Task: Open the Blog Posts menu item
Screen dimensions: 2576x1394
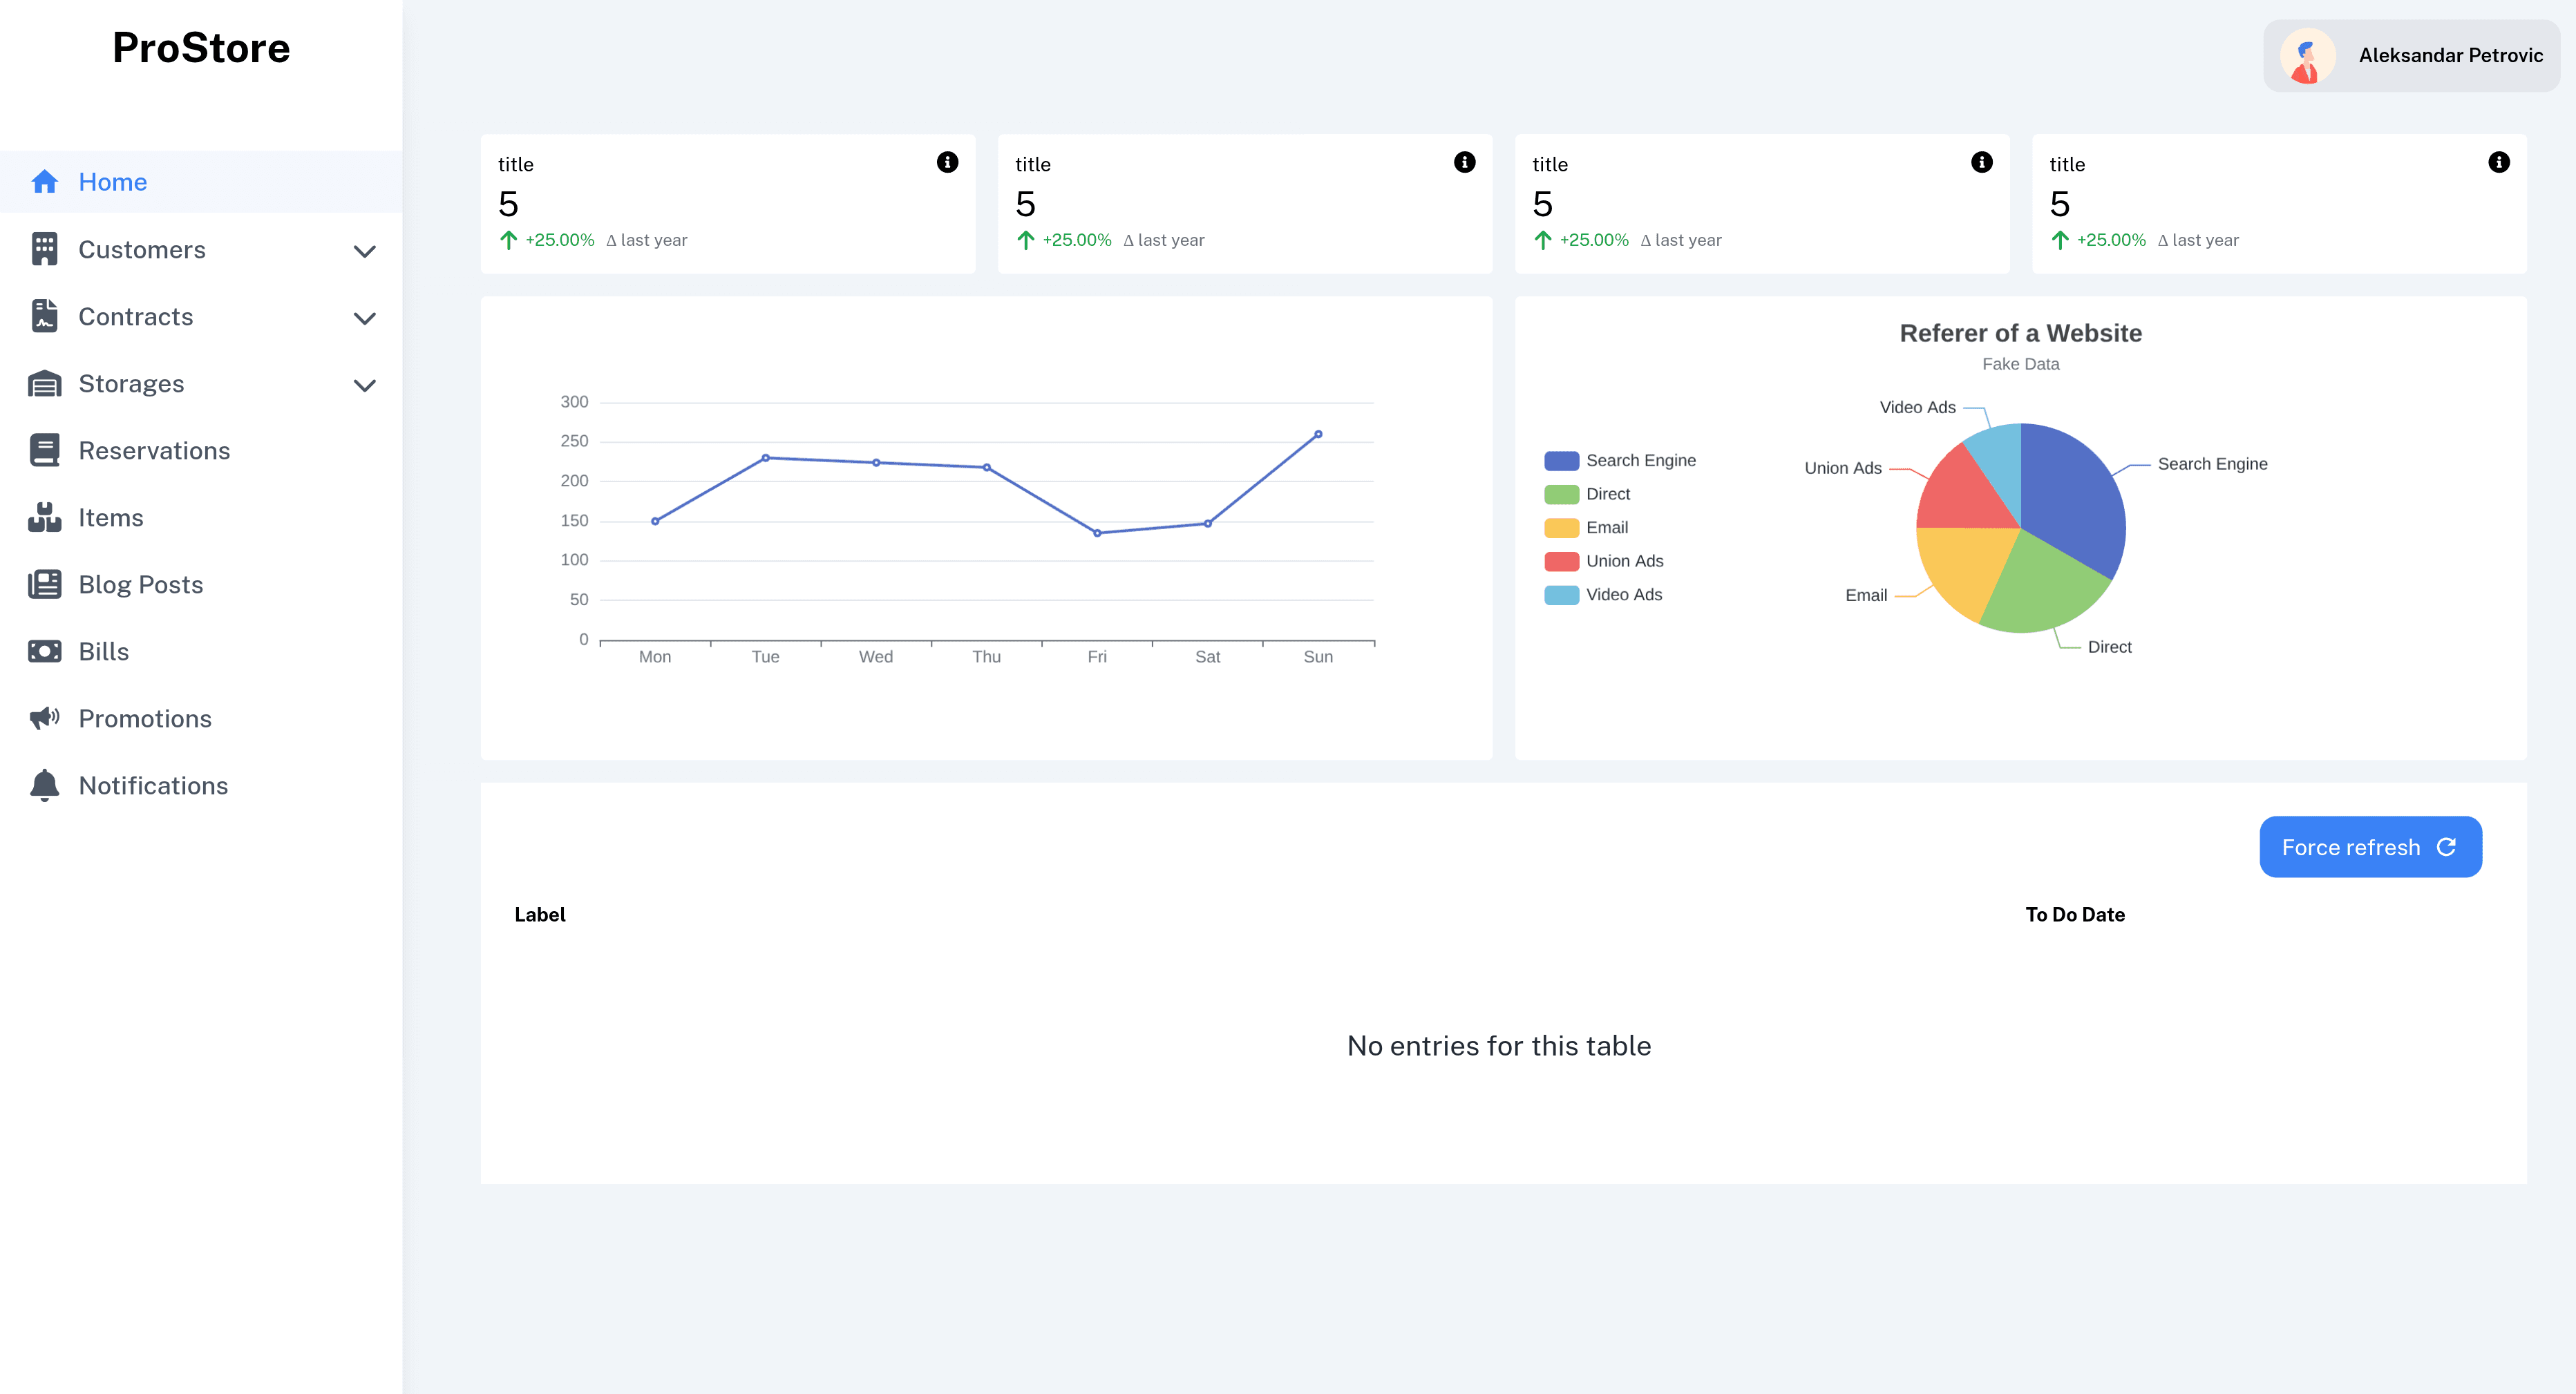Action: [201, 584]
